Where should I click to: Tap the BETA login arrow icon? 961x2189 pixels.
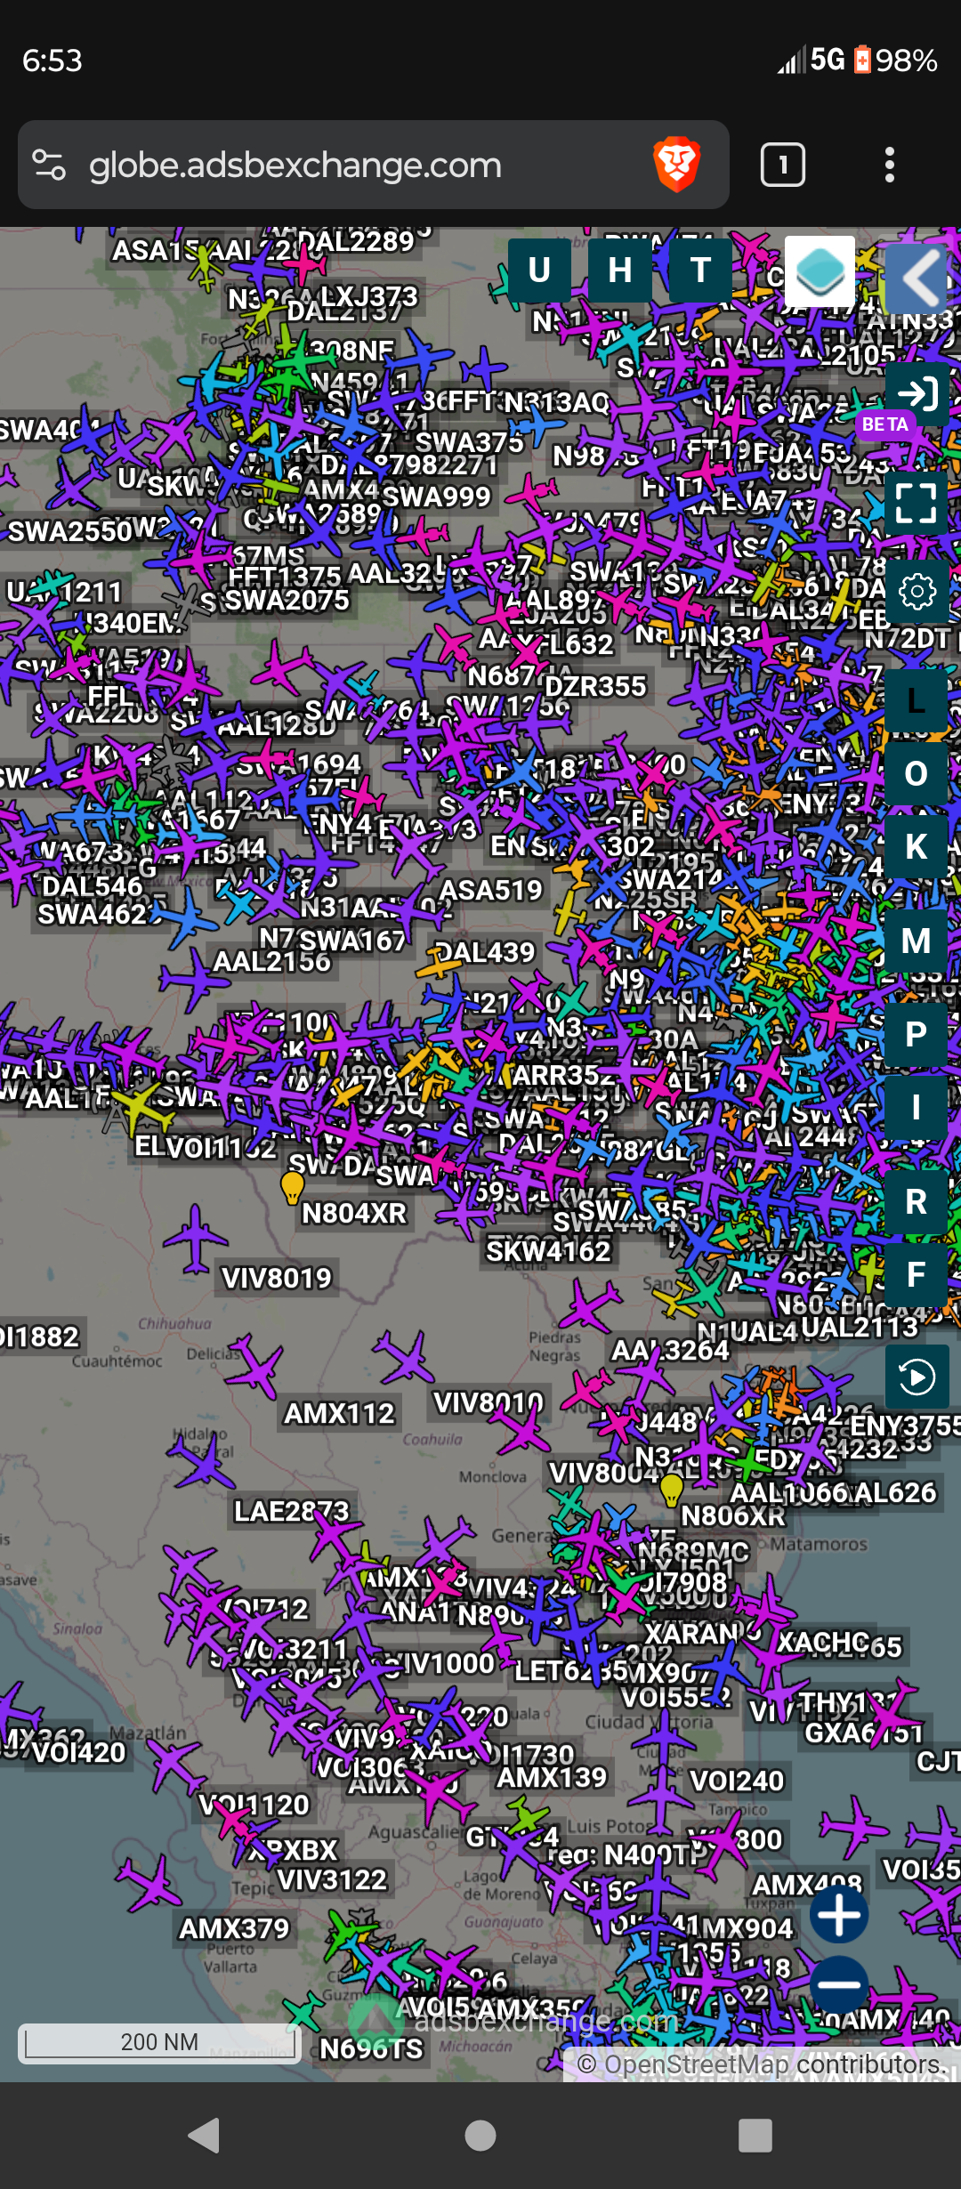point(917,393)
